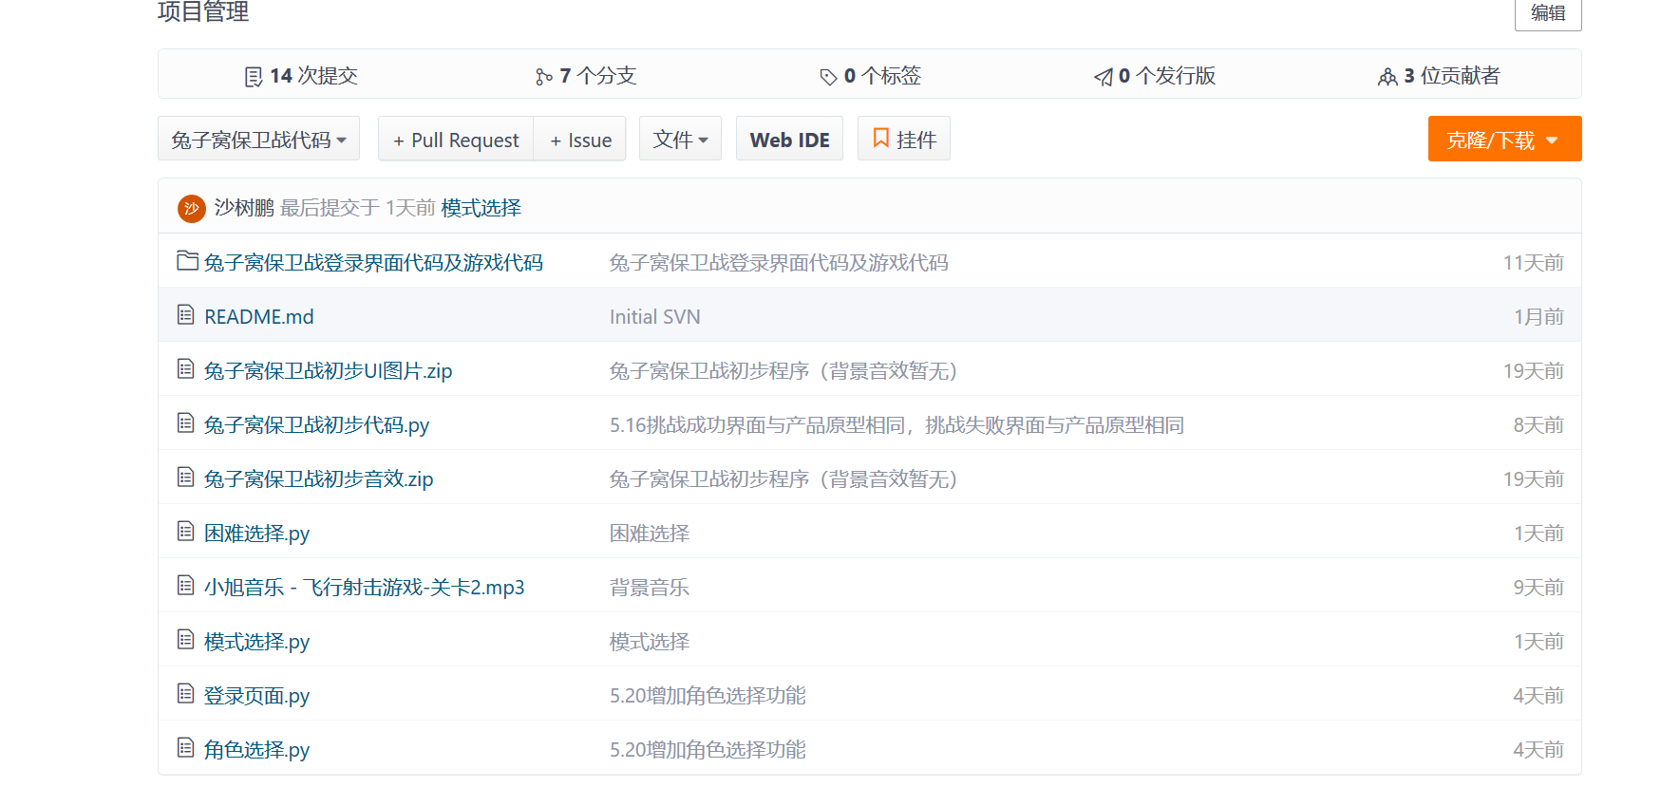Open 兔子窝保卫战初步UI图片.zip file
Screen dimensions: 1661x806
tap(329, 371)
